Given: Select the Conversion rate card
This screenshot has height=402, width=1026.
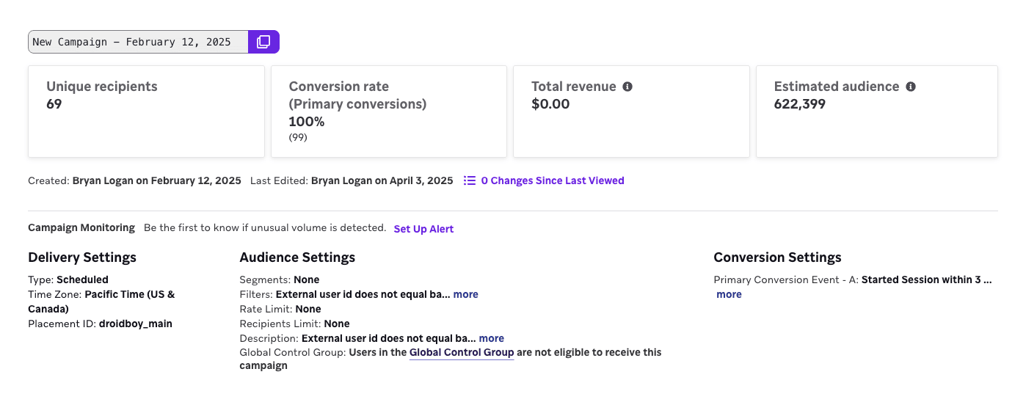Looking at the screenshot, I should [388, 112].
